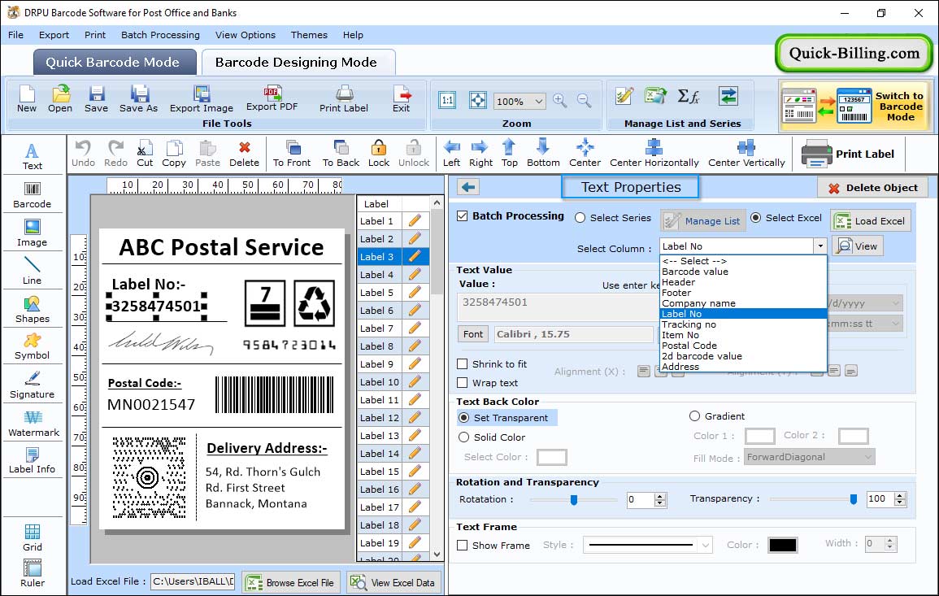The image size is (939, 596).
Task: Toggle the Grid display
Action: pos(33,537)
